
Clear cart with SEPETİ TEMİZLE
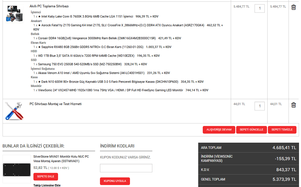(x=282, y=130)
